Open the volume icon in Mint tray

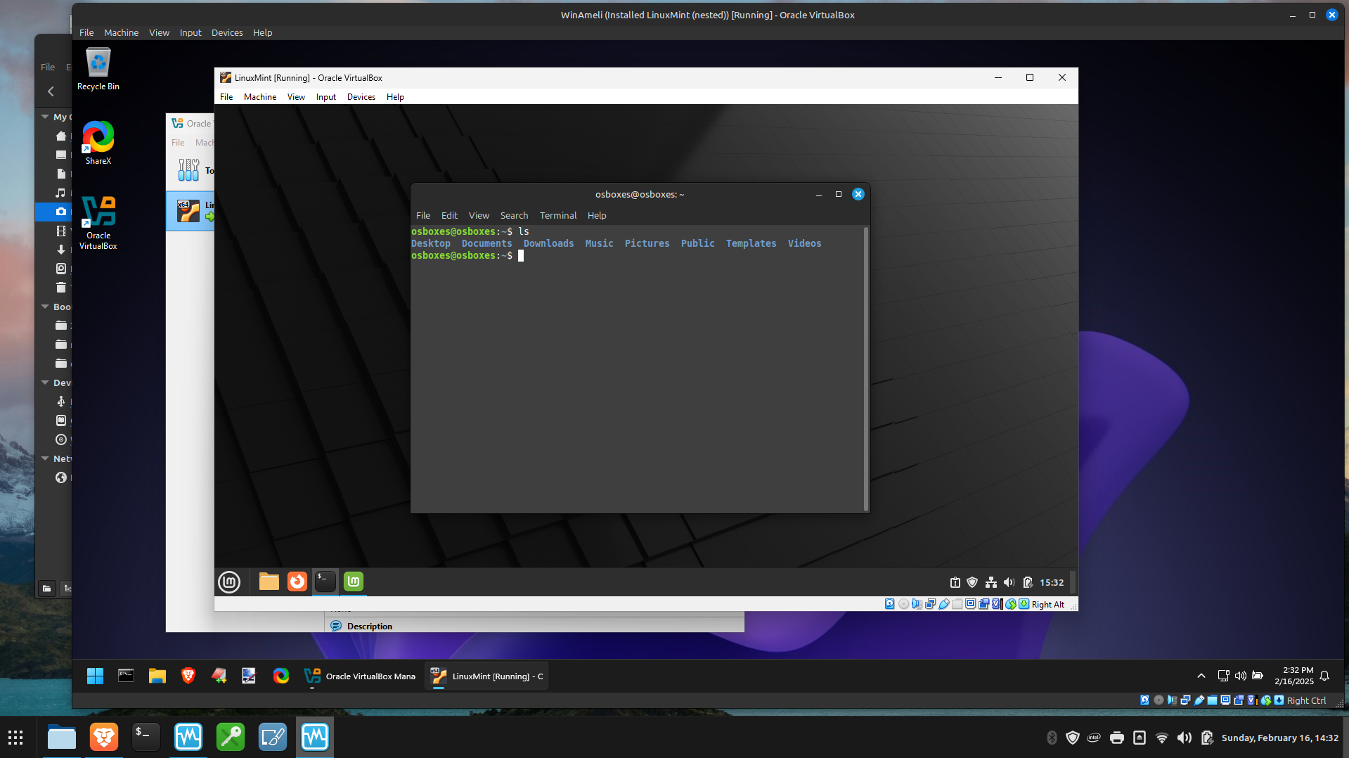click(1009, 582)
